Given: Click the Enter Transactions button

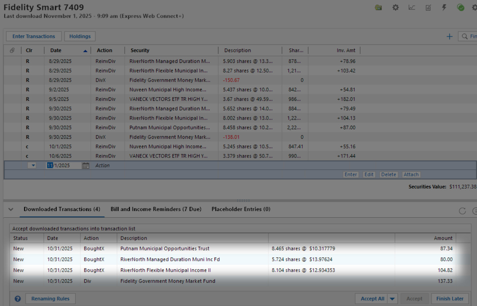Looking at the screenshot, I should [34, 36].
